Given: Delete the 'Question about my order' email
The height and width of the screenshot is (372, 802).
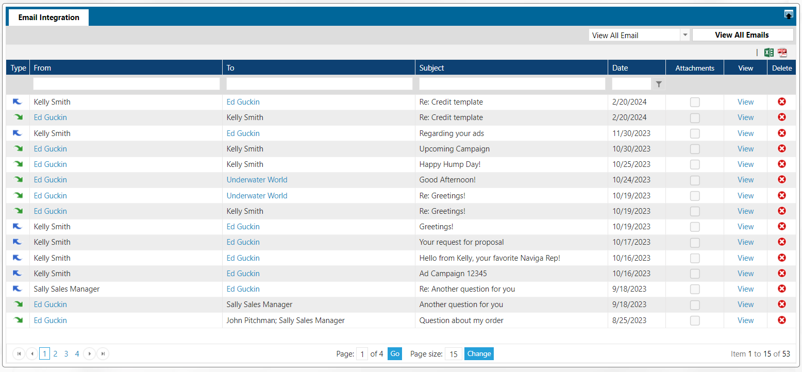Looking at the screenshot, I should click(x=781, y=320).
